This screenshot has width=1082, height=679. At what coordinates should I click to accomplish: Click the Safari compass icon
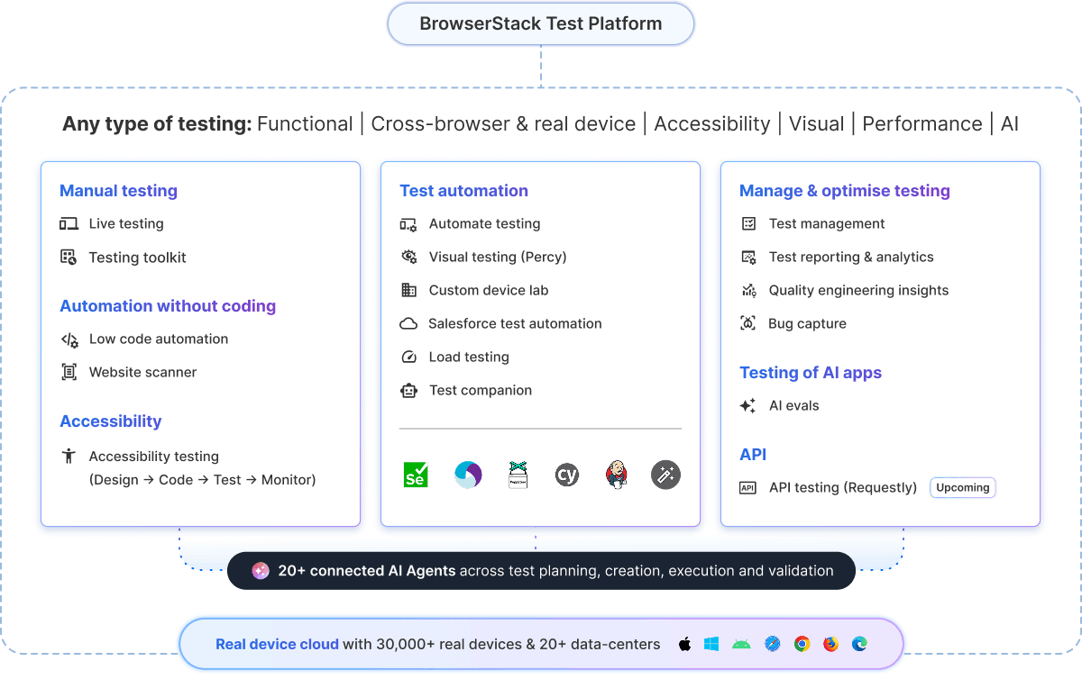pos(771,644)
